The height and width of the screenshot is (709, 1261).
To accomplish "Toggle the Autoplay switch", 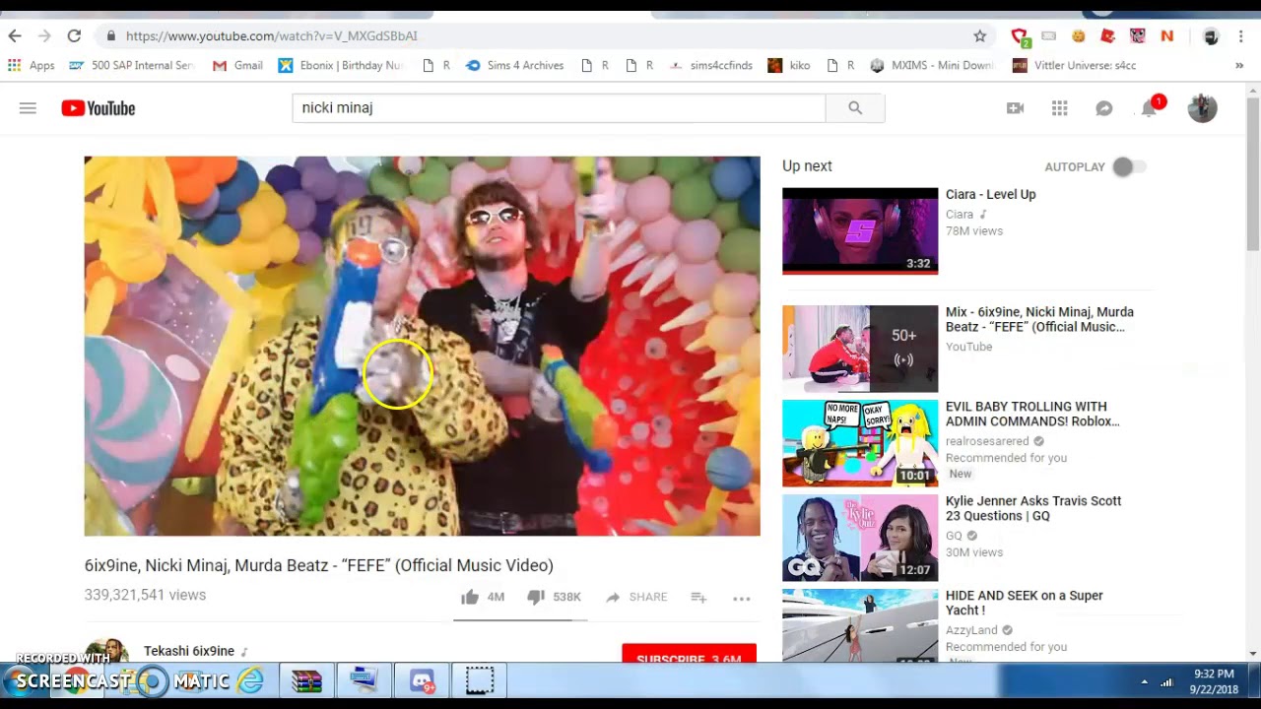I will [x=1128, y=166].
